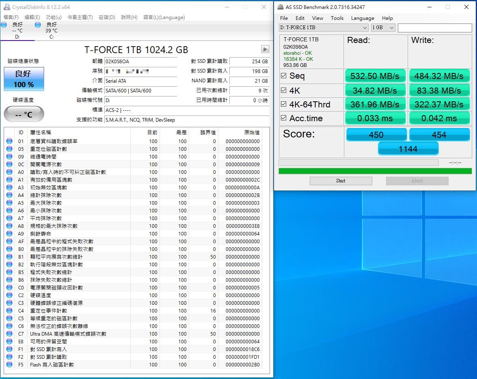Open the View menu in AS SSD
Image resolution: width=477 pixels, height=379 pixels.
(x=317, y=18)
